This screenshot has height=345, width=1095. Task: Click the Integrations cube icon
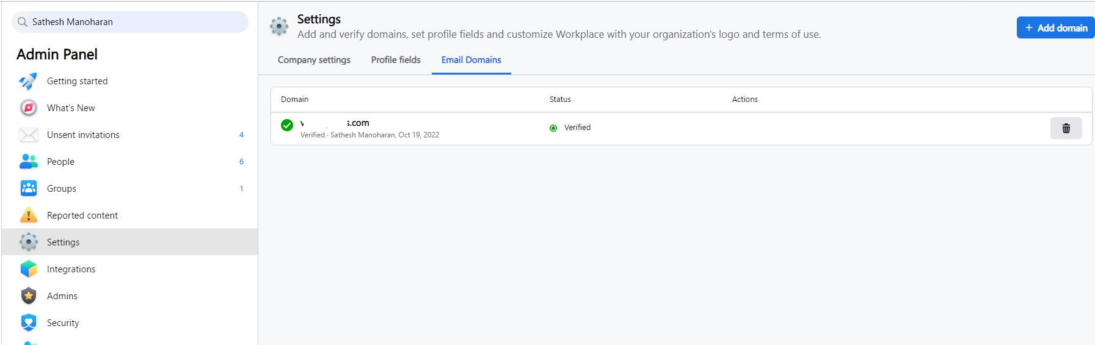(28, 269)
